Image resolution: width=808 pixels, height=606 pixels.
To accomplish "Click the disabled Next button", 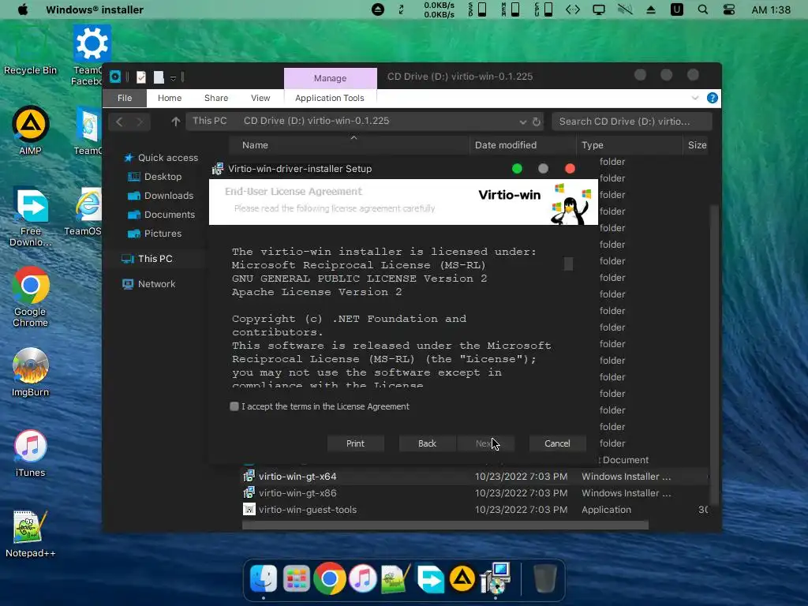I will click(484, 443).
